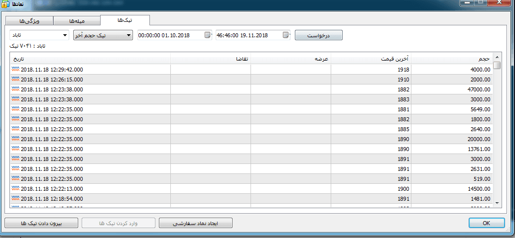The width and height of the screenshot is (515, 238).
Task: Click the درخواست request button
Action: [319, 35]
